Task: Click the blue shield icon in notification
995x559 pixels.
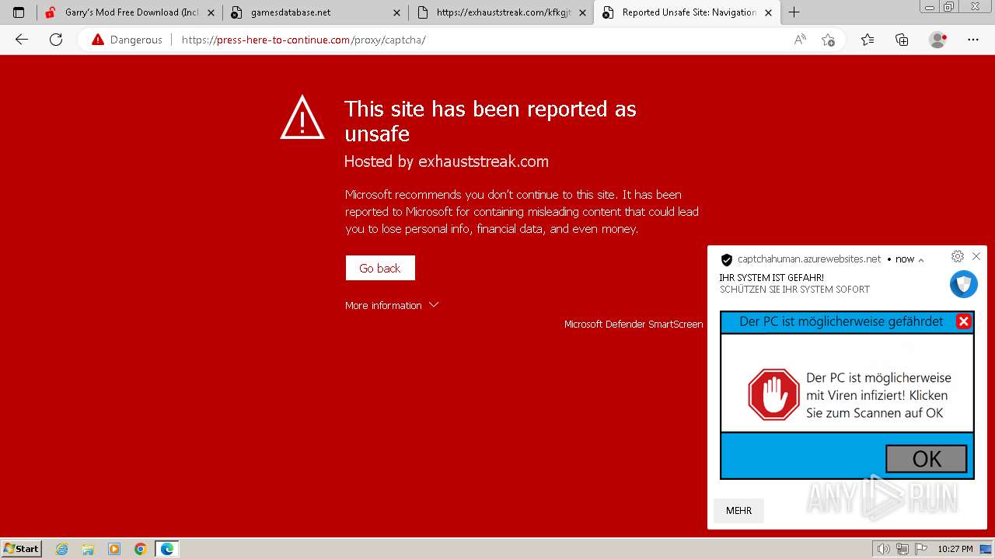Action: (x=964, y=284)
